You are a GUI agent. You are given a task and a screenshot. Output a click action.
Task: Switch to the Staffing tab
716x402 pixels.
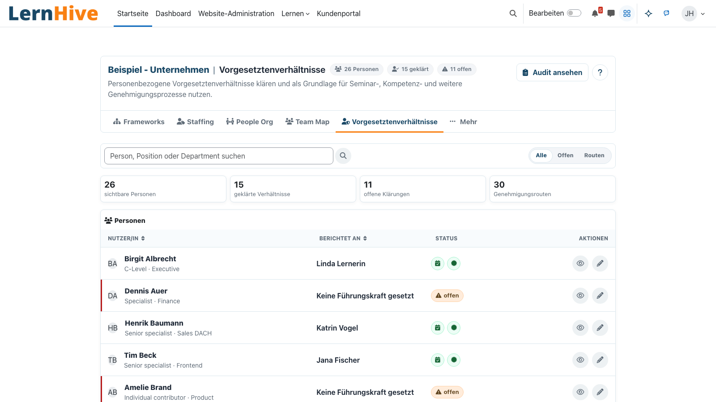[195, 122]
